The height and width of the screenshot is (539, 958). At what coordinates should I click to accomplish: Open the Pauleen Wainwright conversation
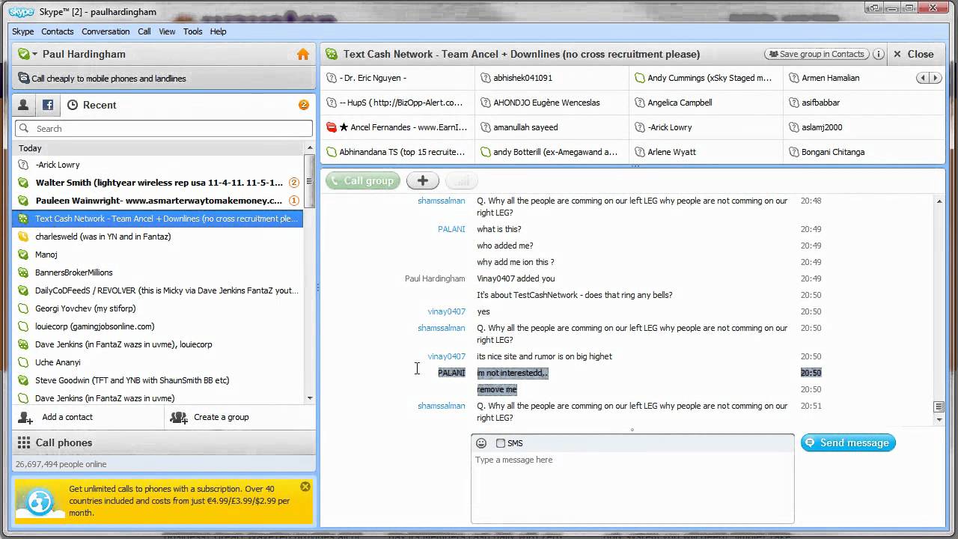click(x=158, y=201)
